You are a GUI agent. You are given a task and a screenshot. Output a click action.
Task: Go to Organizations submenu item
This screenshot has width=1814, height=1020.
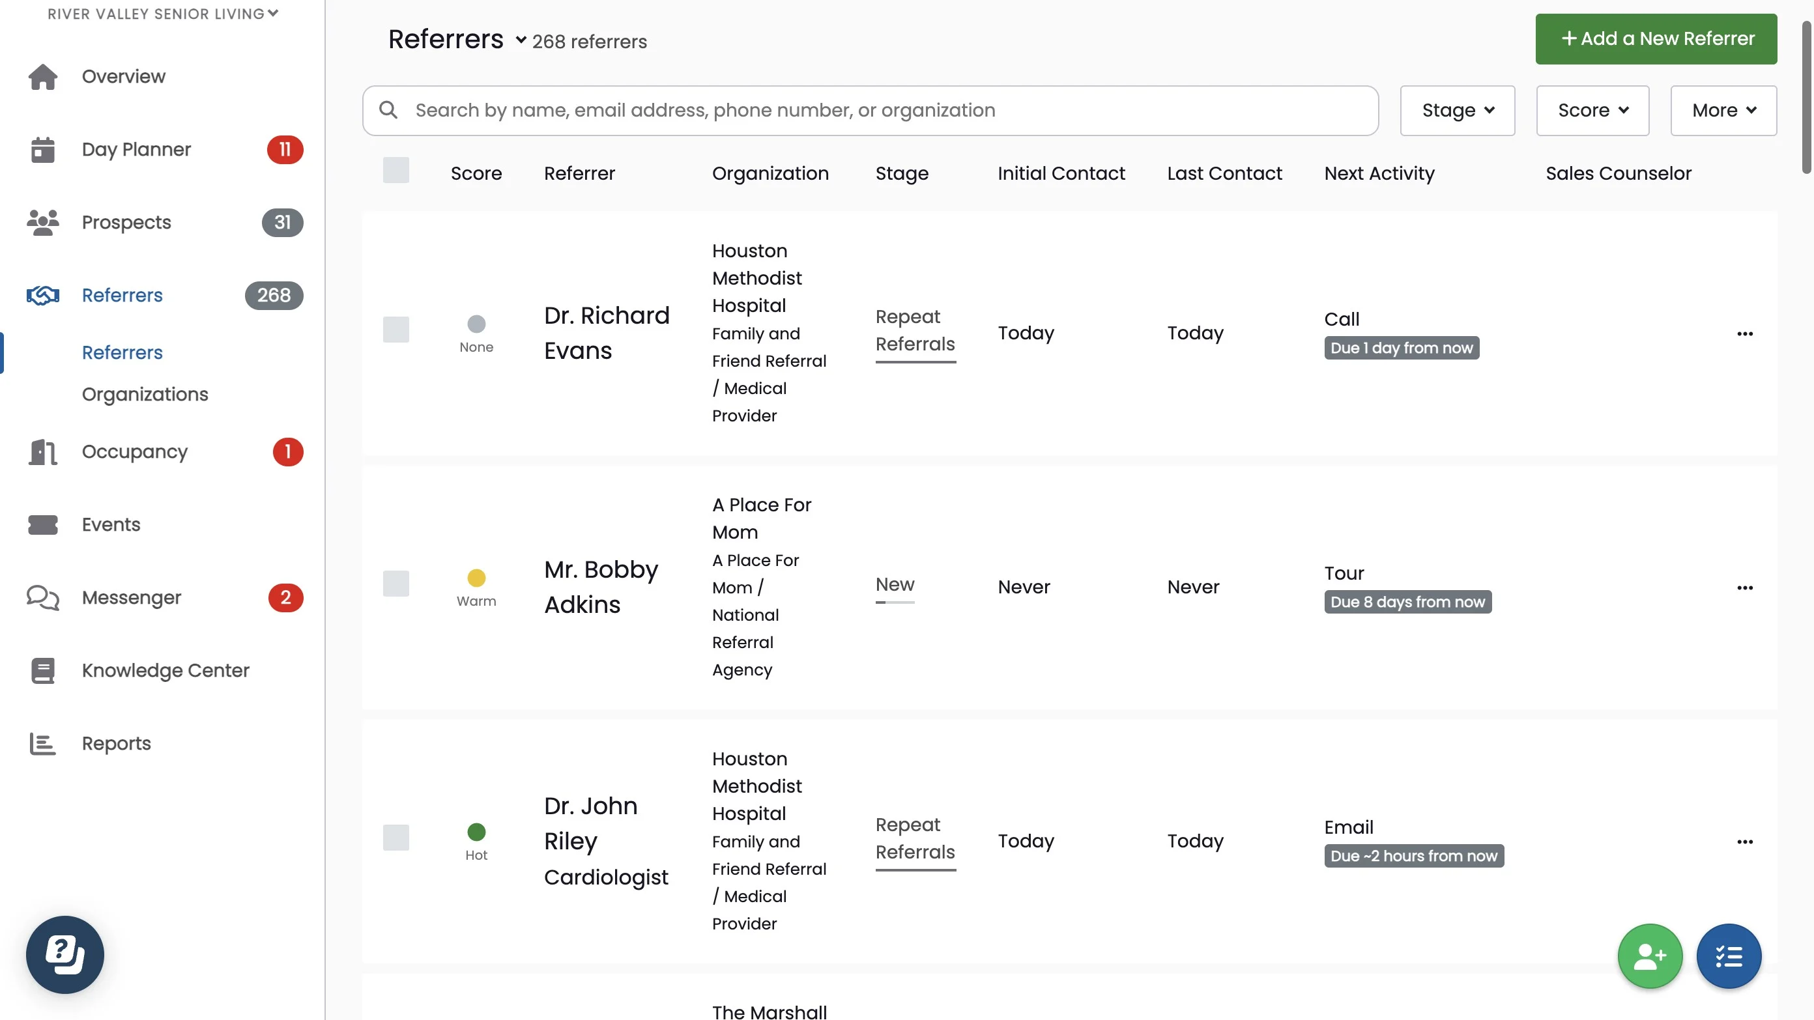145,394
